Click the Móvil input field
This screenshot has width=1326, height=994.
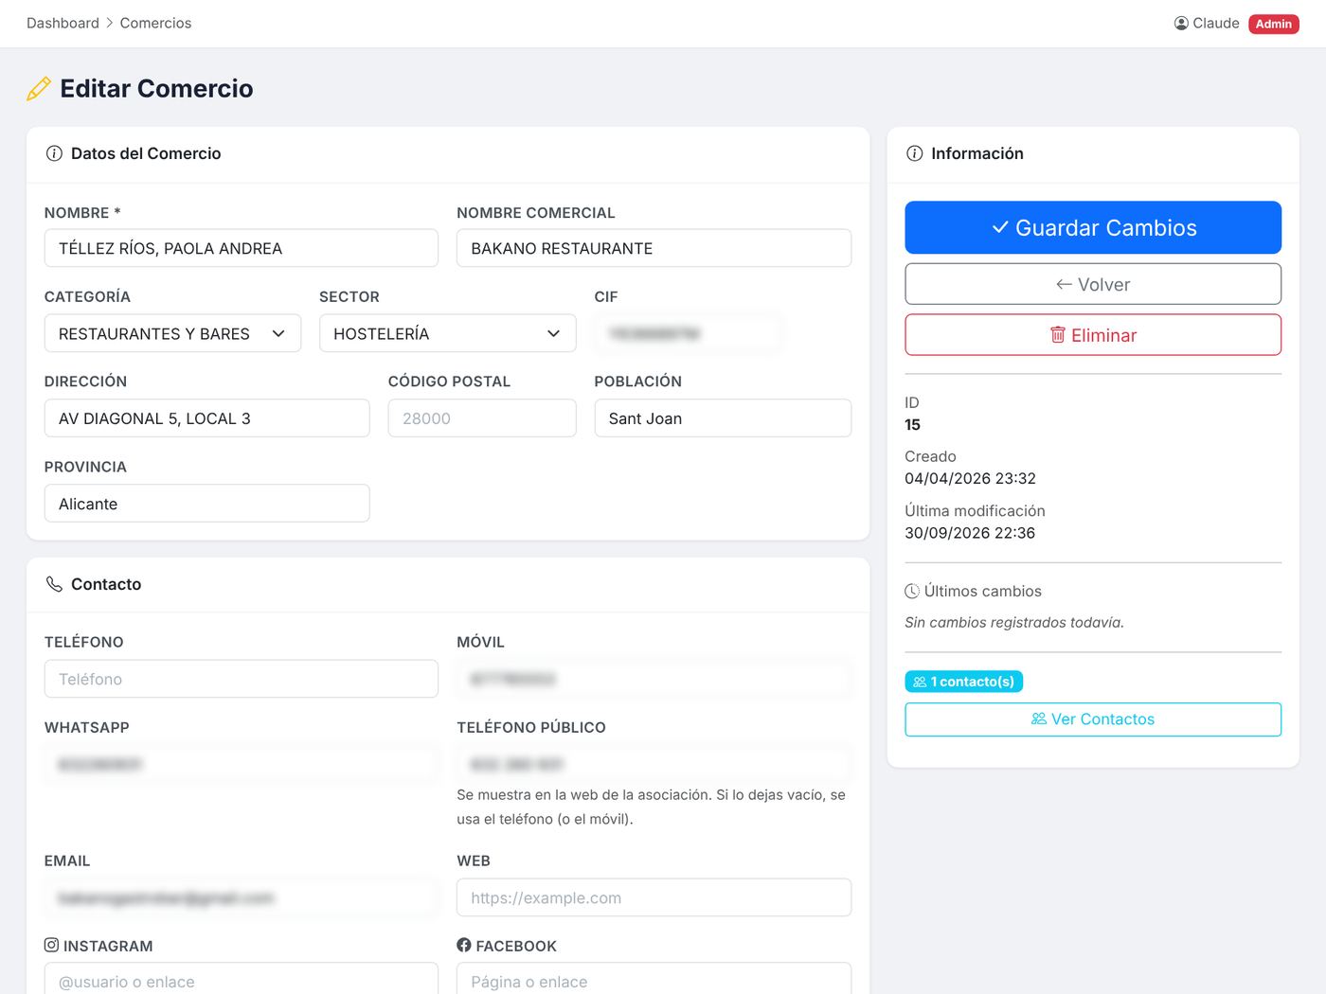(x=654, y=679)
